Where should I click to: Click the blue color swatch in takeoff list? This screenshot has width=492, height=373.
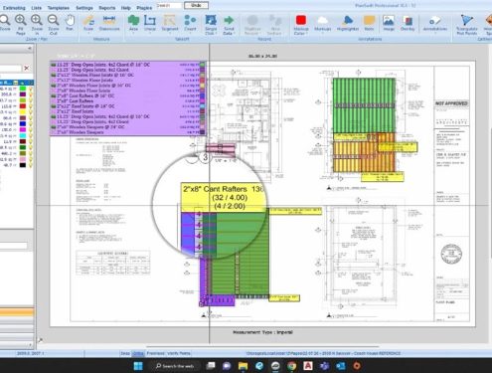[x=23, y=124]
